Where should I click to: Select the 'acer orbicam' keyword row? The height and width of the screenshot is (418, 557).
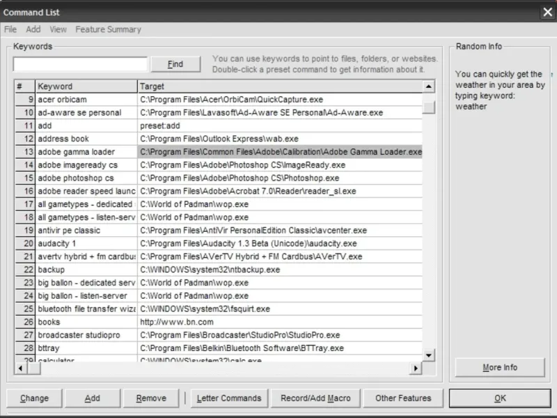coord(86,100)
